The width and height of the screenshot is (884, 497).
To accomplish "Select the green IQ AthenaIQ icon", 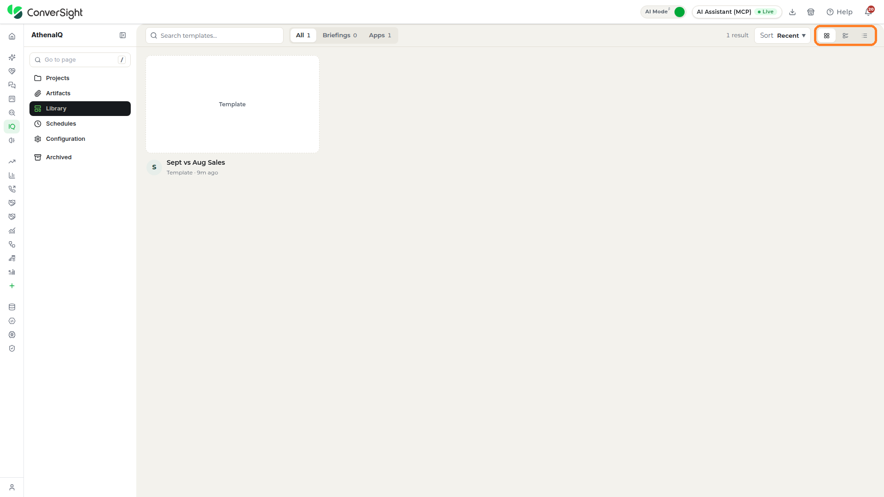I will tap(12, 127).
